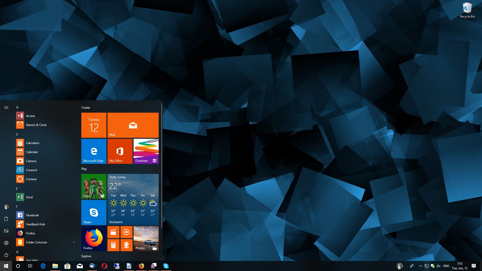
Task: Launch the Microsoft Edge tile
Action: click(94, 151)
